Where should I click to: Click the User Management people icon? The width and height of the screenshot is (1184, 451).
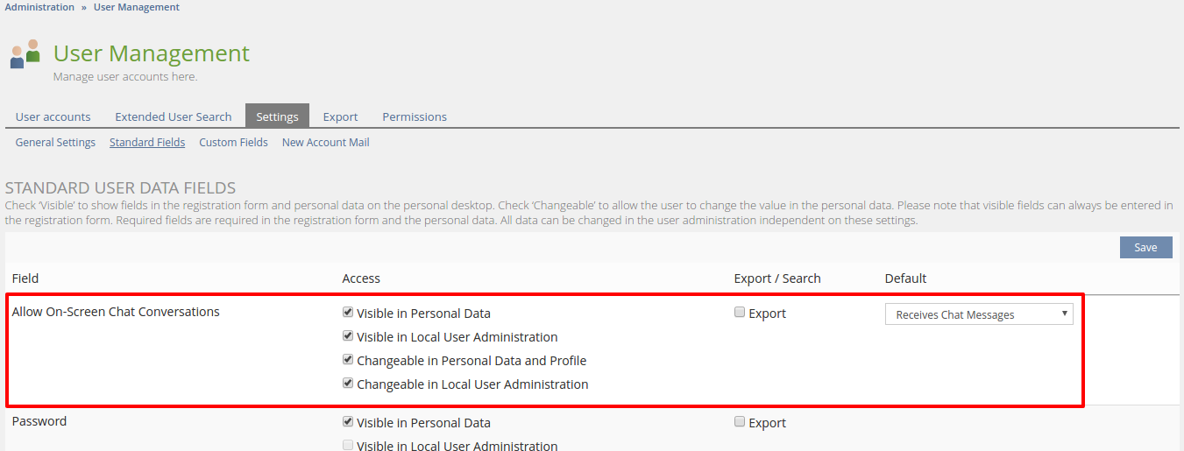[x=25, y=54]
